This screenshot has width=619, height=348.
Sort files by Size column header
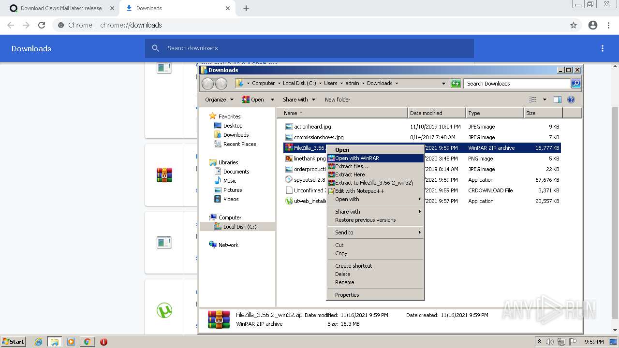543,113
